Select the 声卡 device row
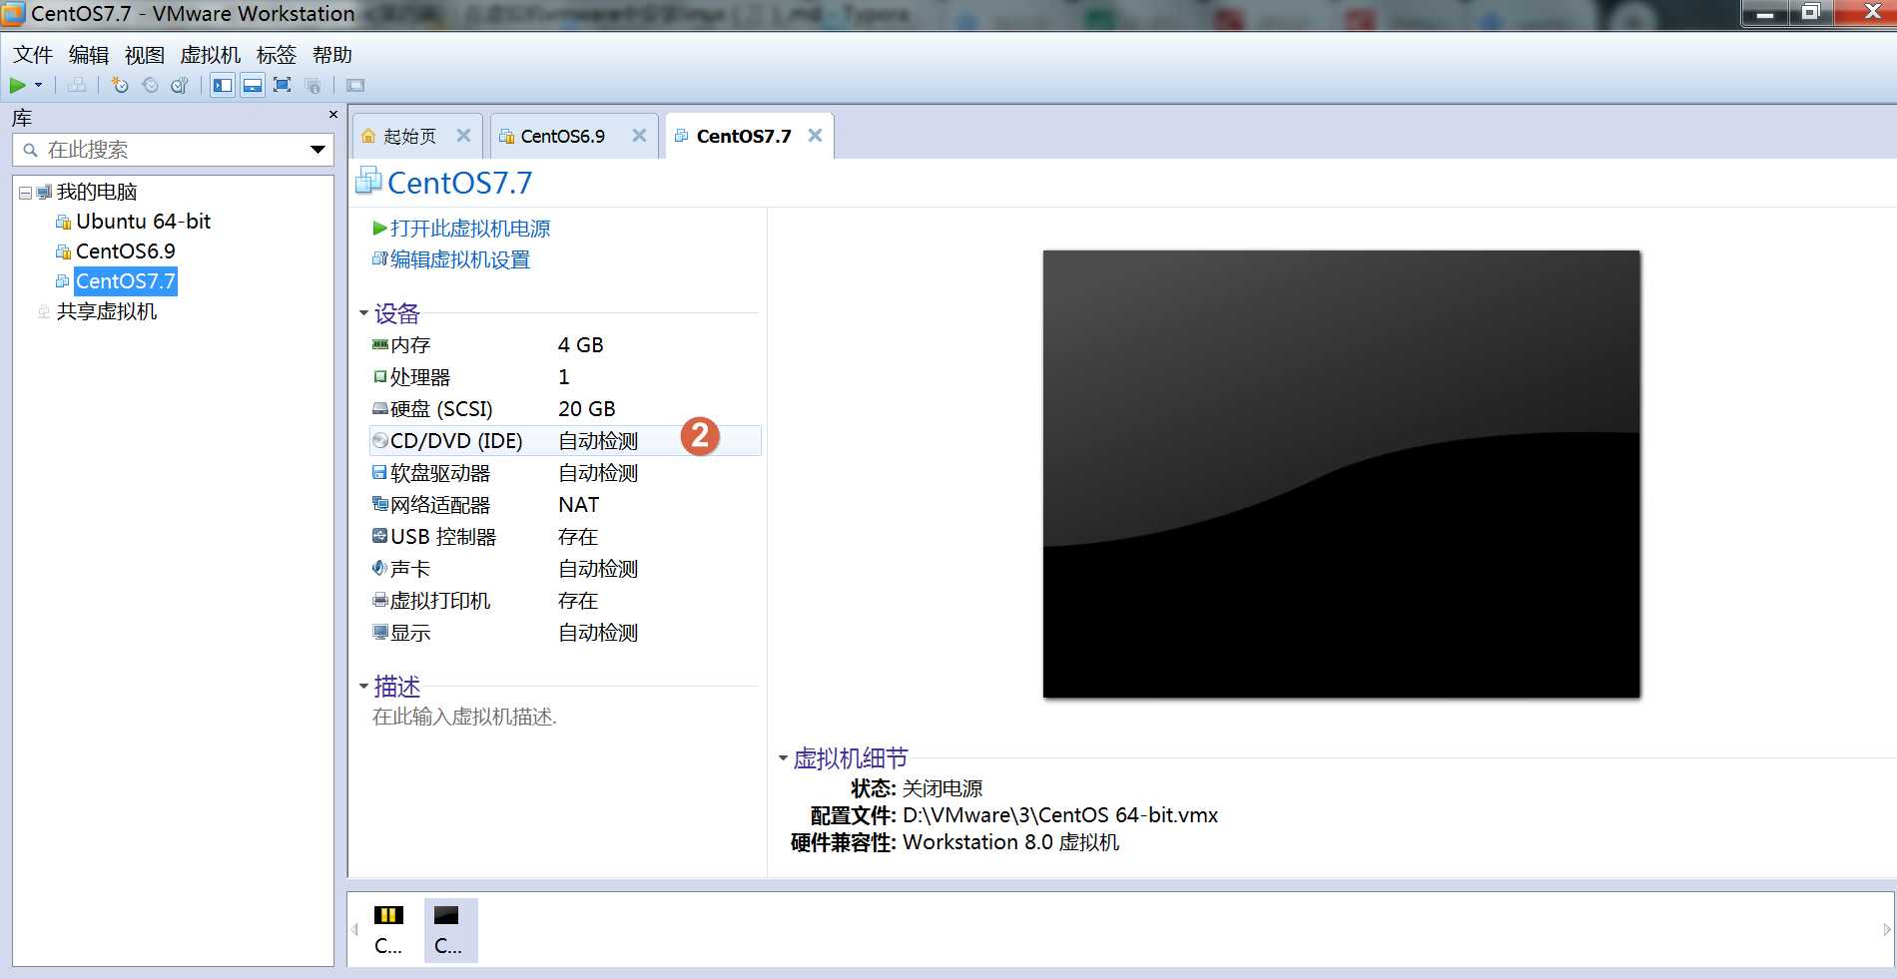The height and width of the screenshot is (979, 1897). pyautogui.click(x=564, y=569)
